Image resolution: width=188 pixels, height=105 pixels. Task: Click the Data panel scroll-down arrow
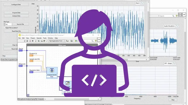coord(148,58)
